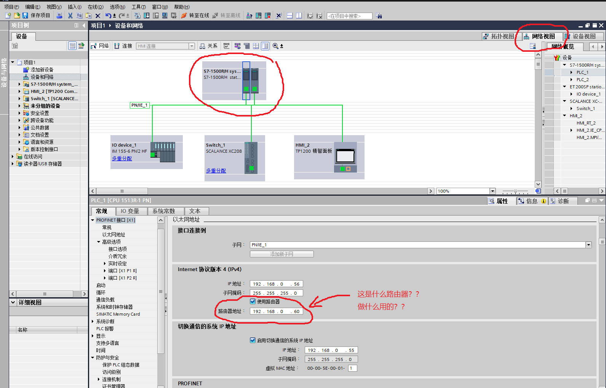
Task: Expand the HMI_2 [TP1200 Comfort] tree node
Action: pyautogui.click(x=19, y=91)
